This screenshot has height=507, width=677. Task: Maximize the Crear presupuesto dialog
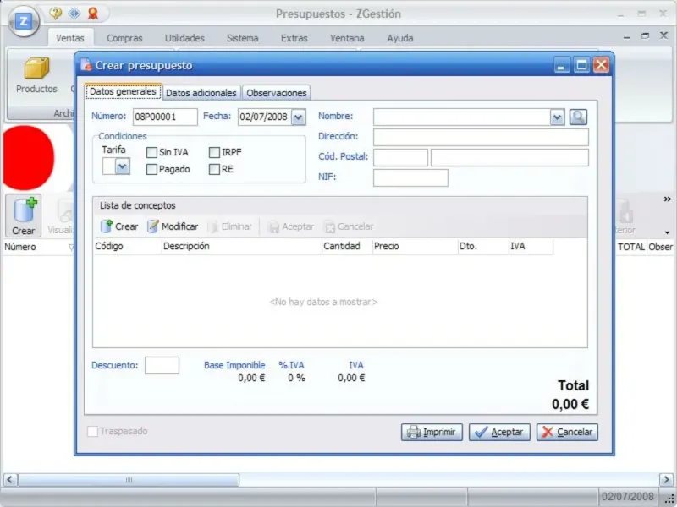pos(581,66)
